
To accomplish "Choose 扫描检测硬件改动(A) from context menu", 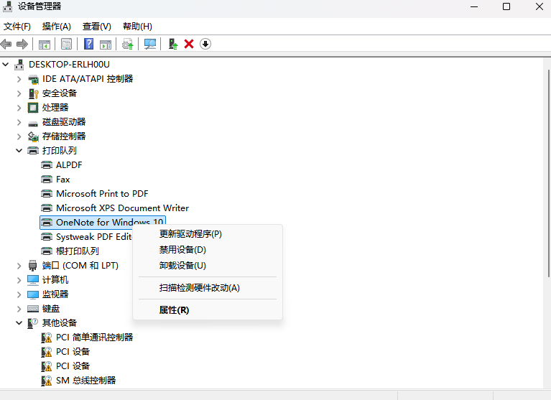I will tap(208, 288).
